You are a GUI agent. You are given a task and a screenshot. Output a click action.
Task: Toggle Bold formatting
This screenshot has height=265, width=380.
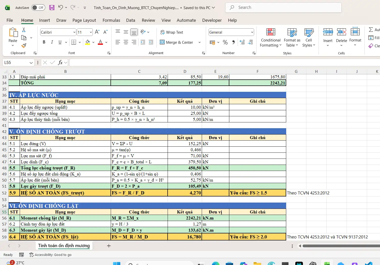click(44, 42)
